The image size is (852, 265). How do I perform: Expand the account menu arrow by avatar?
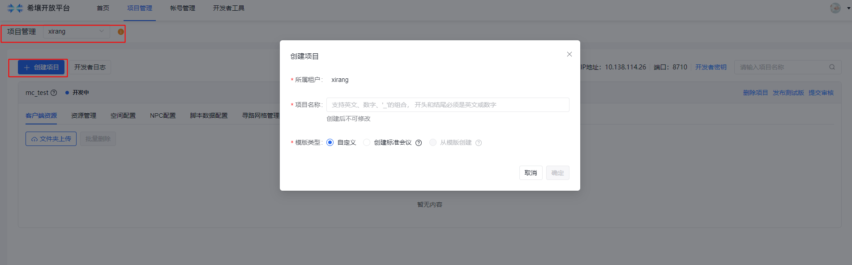[849, 8]
